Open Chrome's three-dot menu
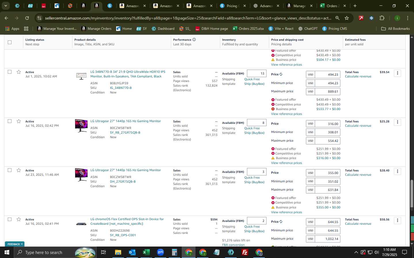 [408, 18]
